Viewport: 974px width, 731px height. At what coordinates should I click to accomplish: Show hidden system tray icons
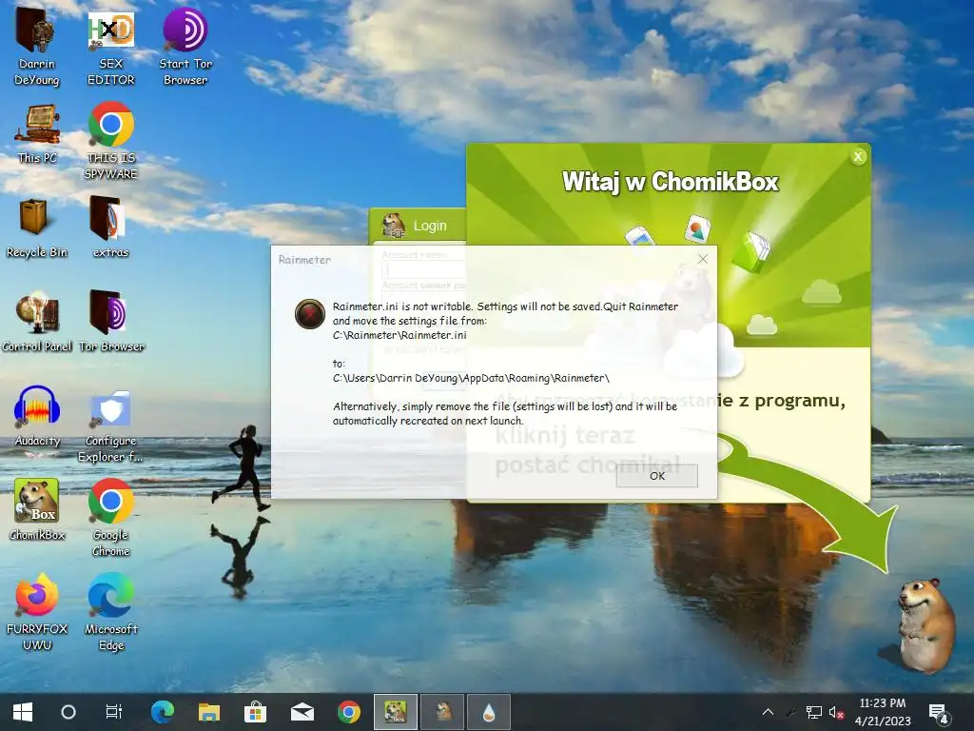tap(768, 712)
